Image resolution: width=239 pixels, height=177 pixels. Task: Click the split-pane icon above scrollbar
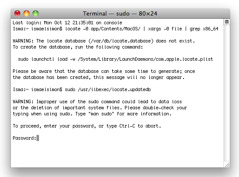point(227,22)
